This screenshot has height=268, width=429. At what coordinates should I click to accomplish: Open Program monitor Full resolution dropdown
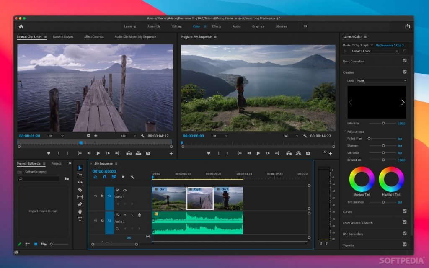pyautogui.click(x=291, y=136)
